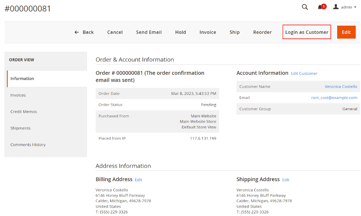Viewport: 361px width, 216px height.
Task: Open the Veronica Costello customer link
Action: [341, 87]
